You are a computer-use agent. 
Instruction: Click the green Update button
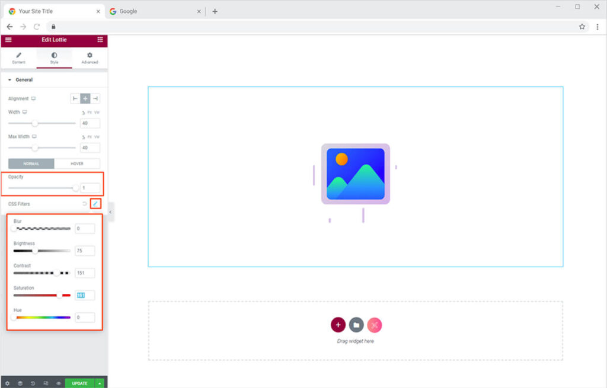[x=79, y=383]
